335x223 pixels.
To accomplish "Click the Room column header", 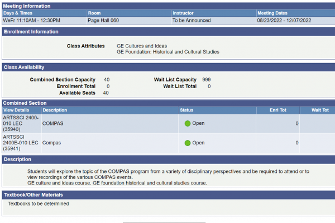I will [129, 13].
